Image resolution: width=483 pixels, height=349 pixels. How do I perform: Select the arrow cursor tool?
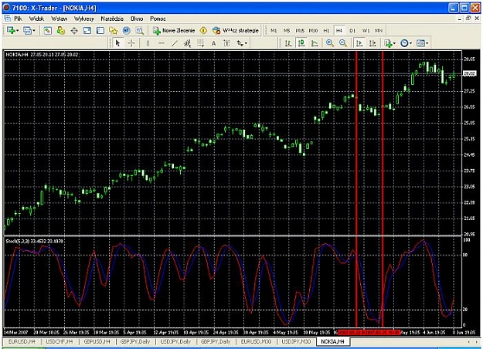[x=117, y=43]
